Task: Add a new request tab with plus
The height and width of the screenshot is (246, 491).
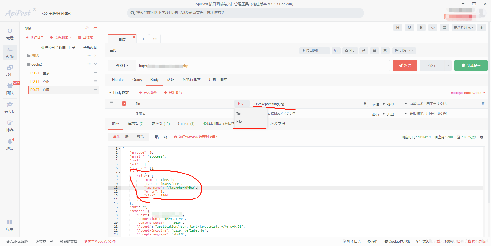Action: point(143,39)
